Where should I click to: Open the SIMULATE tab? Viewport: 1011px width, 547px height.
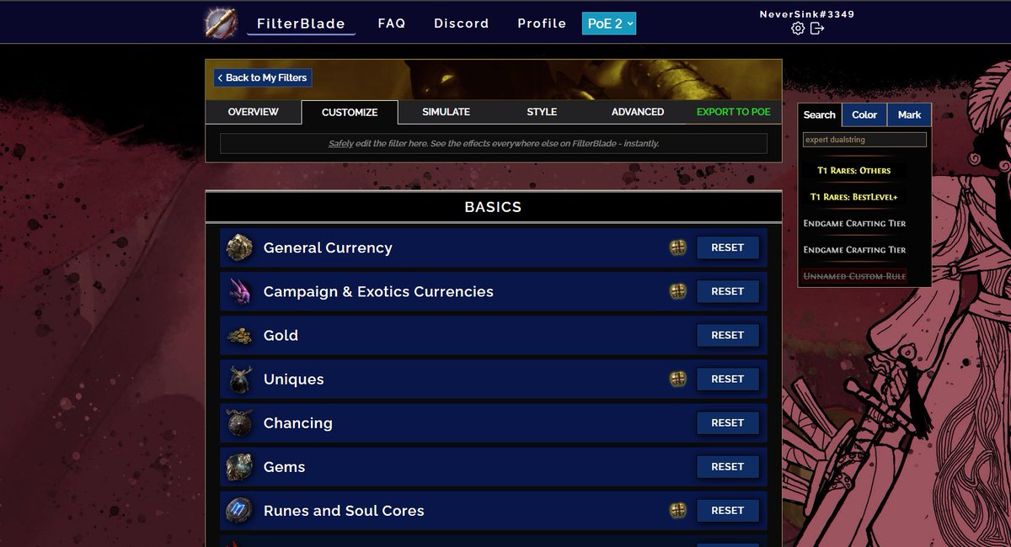coord(446,112)
